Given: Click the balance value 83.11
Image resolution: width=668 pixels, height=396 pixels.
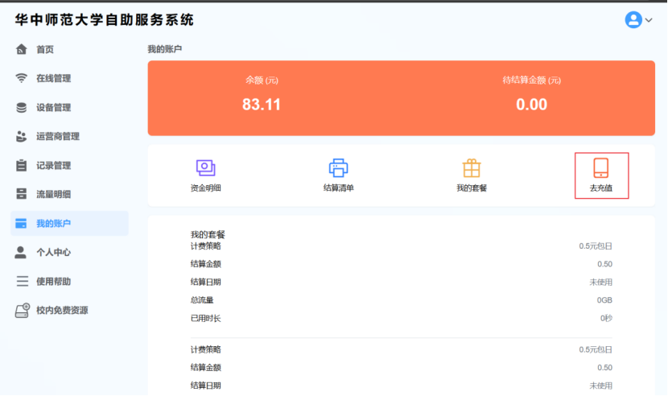Looking at the screenshot, I should point(262,105).
